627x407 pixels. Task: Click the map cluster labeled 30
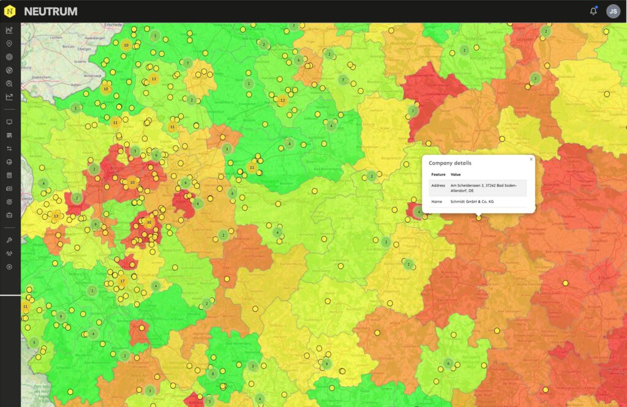pos(149,222)
